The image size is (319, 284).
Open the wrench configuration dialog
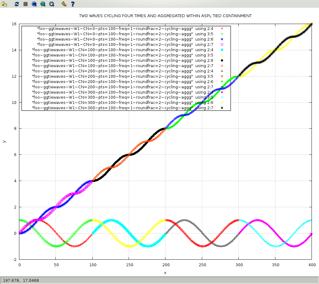pyautogui.click(x=64, y=4)
